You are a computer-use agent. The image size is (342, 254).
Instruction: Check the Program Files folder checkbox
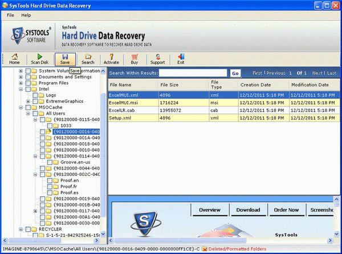28,83
